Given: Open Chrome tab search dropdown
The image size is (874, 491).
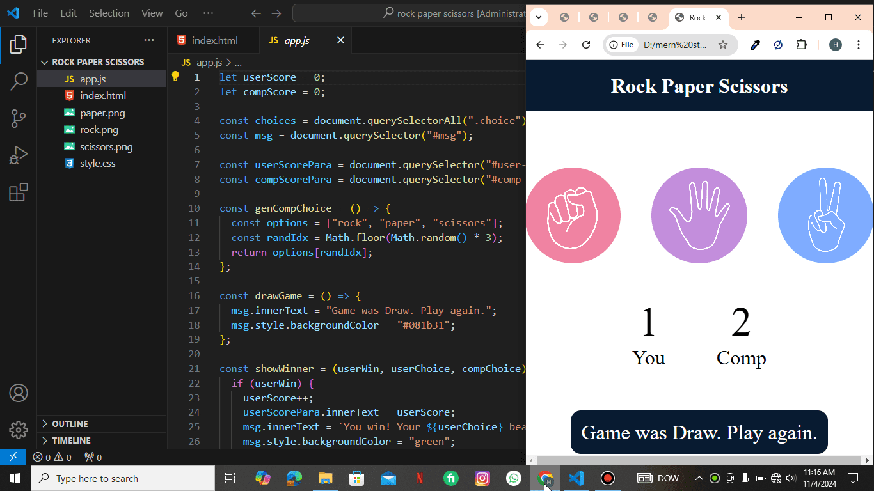Looking at the screenshot, I should 539,17.
